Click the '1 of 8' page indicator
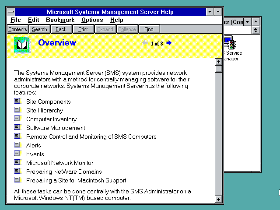 (157, 44)
